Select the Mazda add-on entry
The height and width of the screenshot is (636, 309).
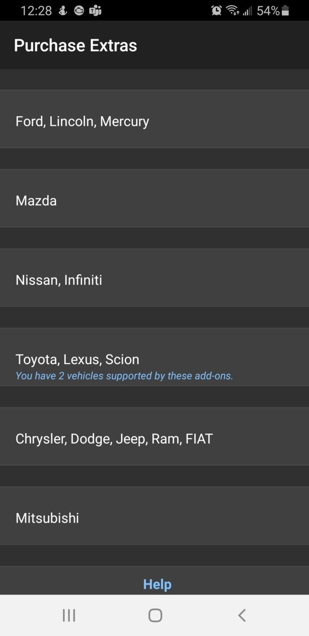[x=154, y=198]
